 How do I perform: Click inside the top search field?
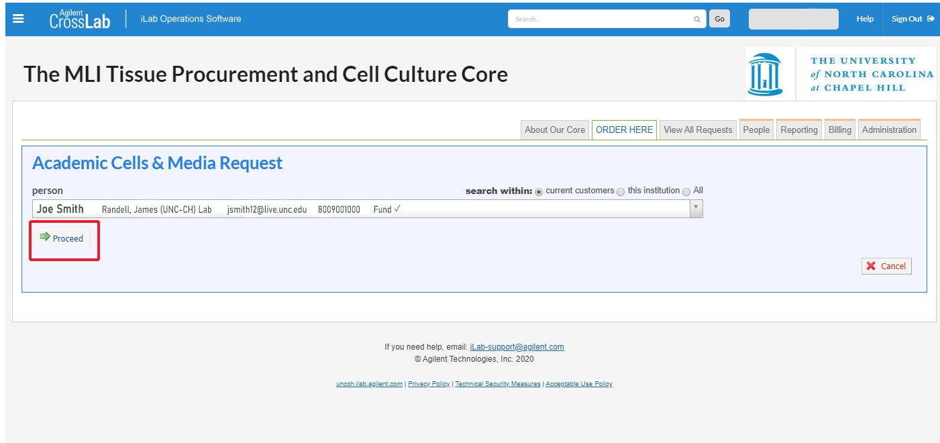pyautogui.click(x=602, y=19)
